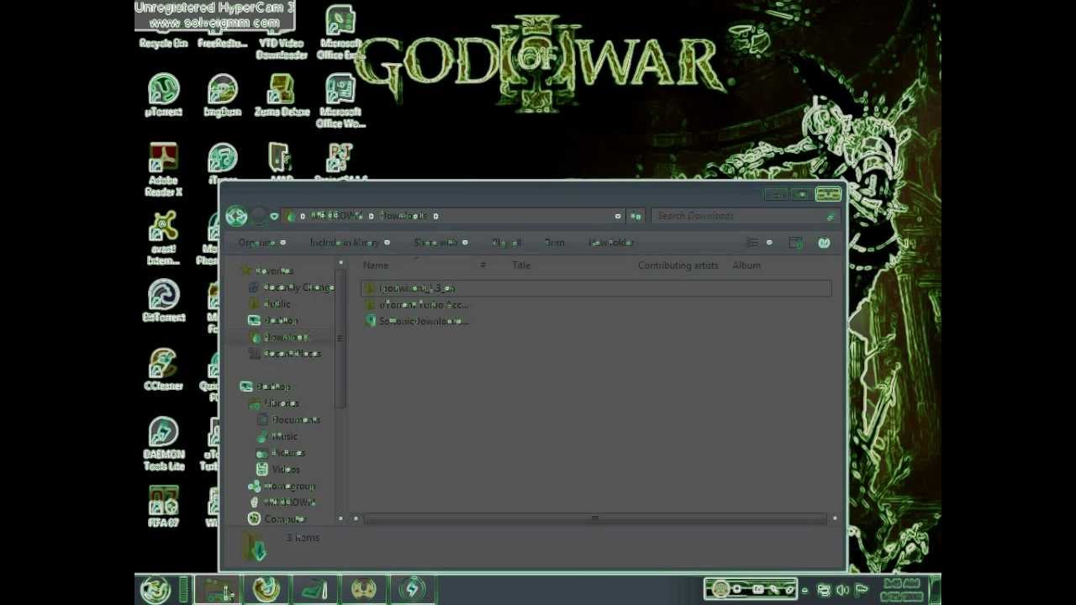Click the volume speaker tray icon
The height and width of the screenshot is (605, 1076).
(843, 591)
